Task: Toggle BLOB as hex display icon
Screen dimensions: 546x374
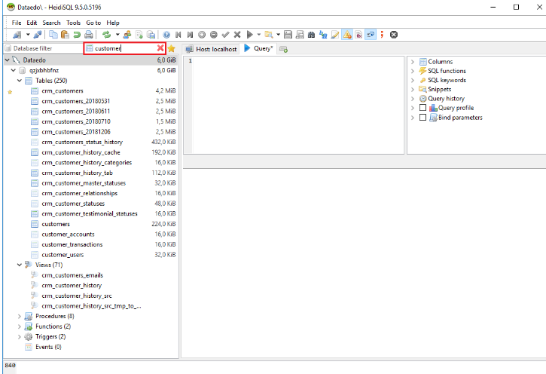Action: pyautogui.click(x=359, y=35)
